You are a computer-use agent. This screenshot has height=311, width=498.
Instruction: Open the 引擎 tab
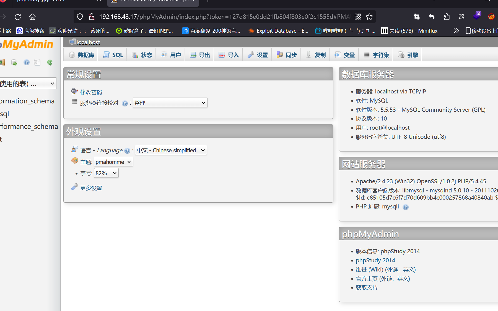tap(408, 55)
